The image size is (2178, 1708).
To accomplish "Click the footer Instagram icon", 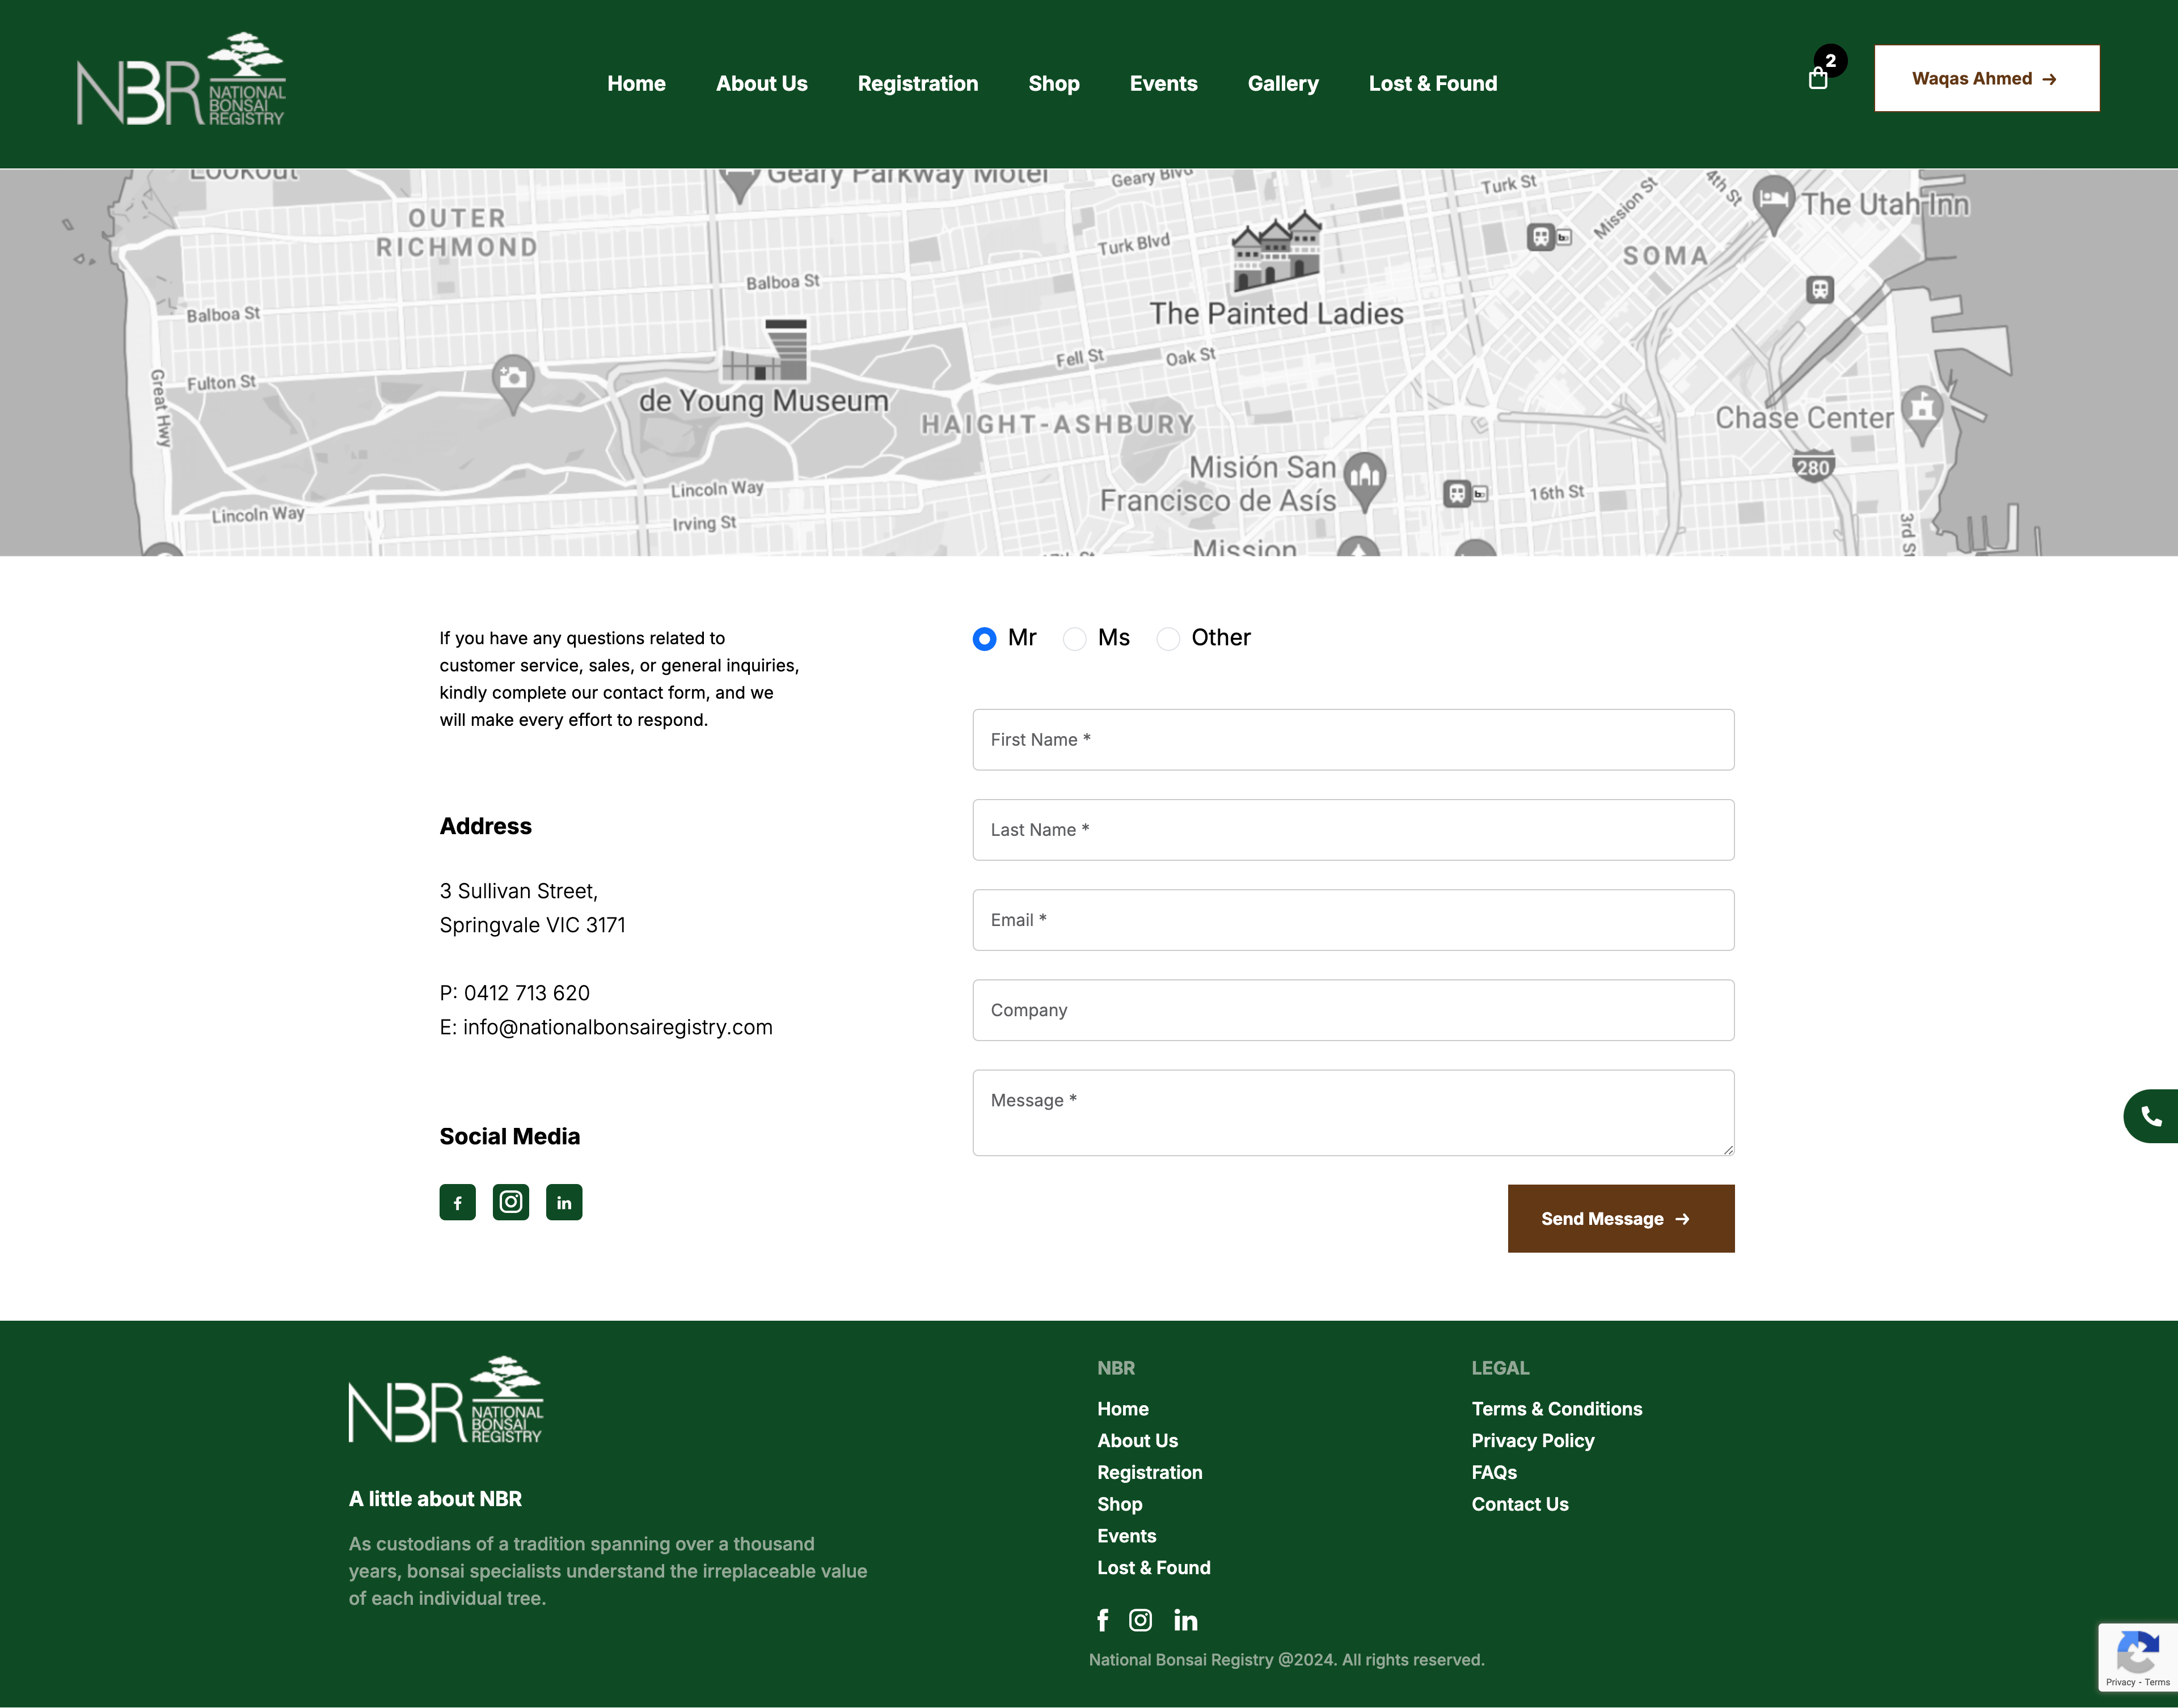I will pyautogui.click(x=1140, y=1620).
